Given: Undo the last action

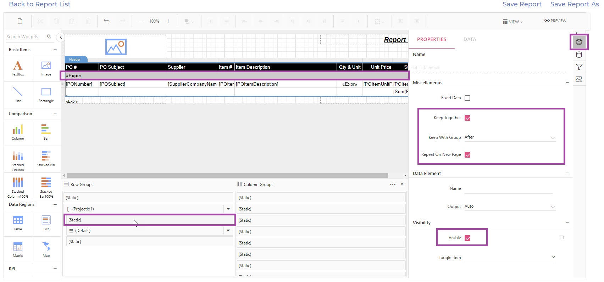Looking at the screenshot, I should [x=106, y=21].
